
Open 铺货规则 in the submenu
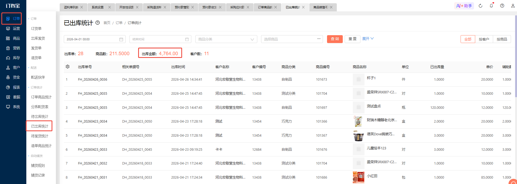point(38,166)
